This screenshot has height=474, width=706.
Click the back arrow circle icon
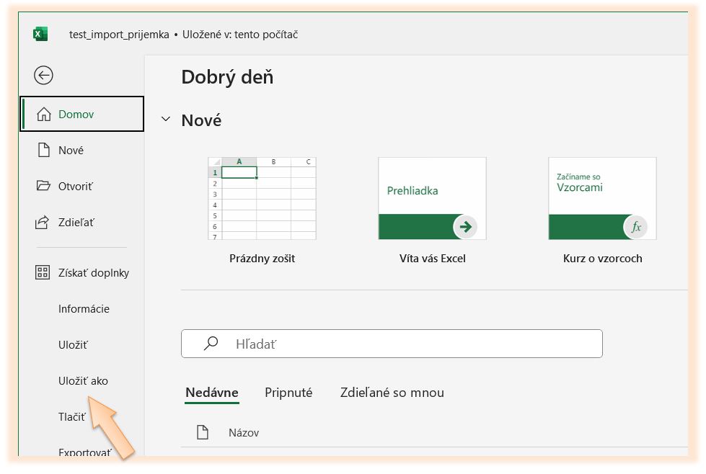pyautogui.click(x=43, y=75)
